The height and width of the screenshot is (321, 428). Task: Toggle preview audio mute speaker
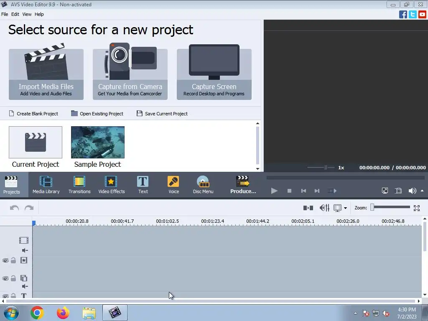click(412, 191)
